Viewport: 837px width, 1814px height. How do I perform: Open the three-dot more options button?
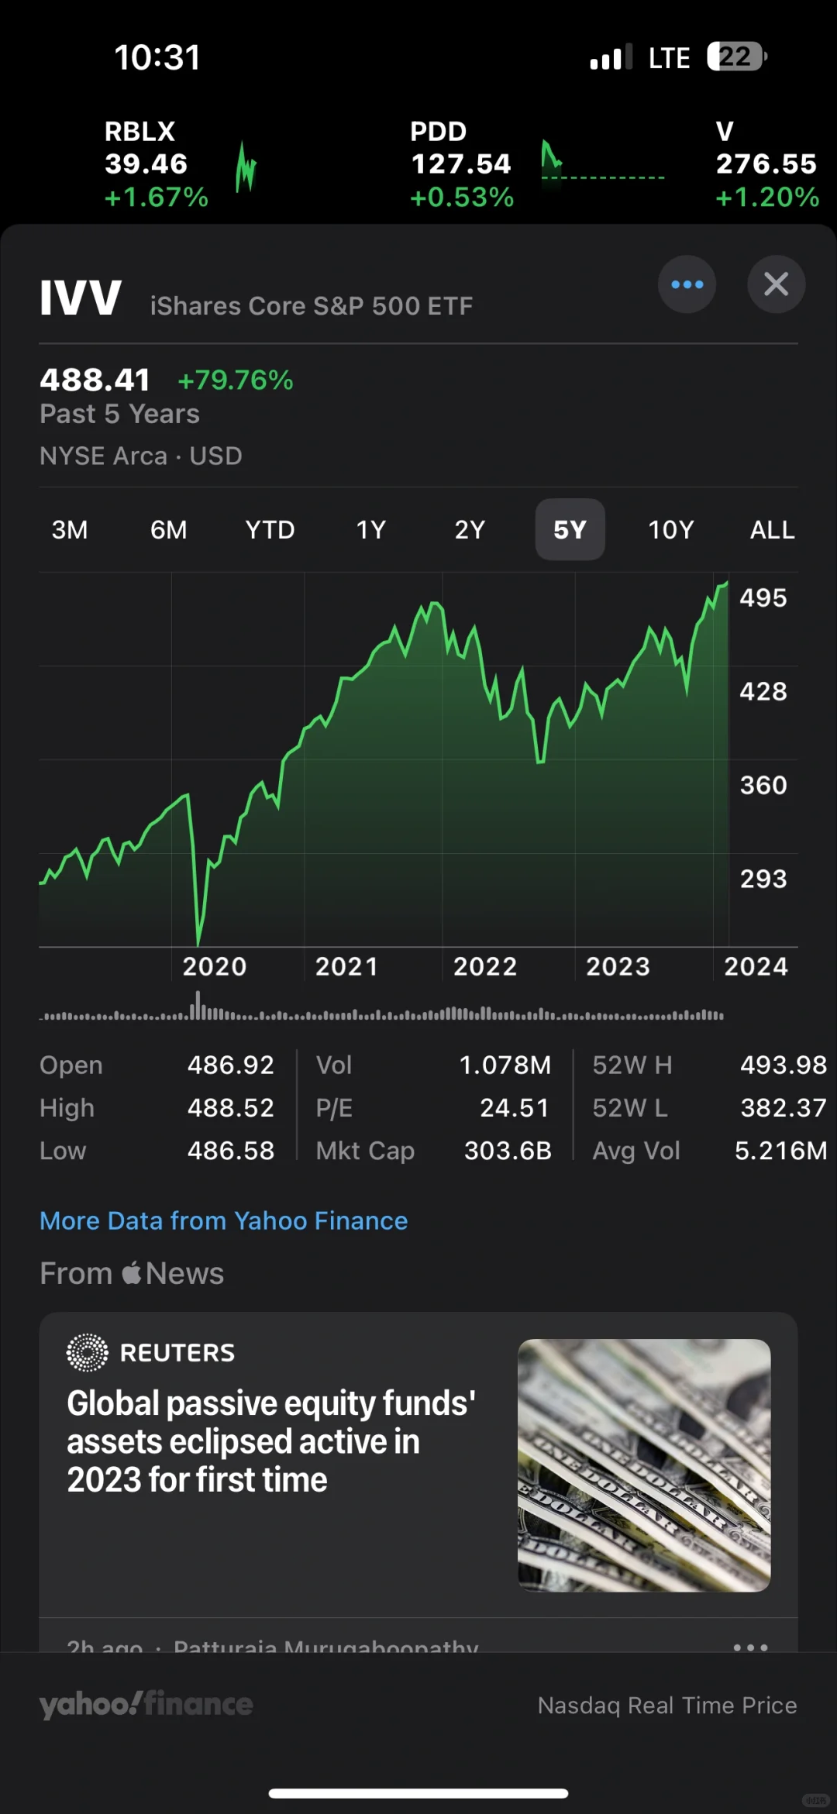point(687,284)
